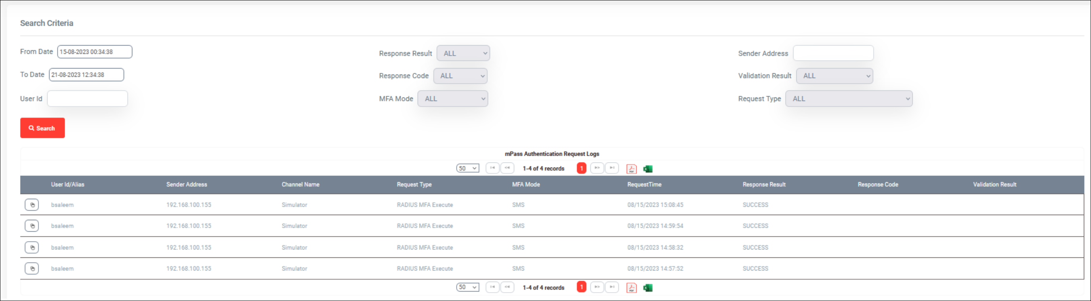Sort by Response Code column header
The width and height of the screenshot is (1091, 301).
878,185
